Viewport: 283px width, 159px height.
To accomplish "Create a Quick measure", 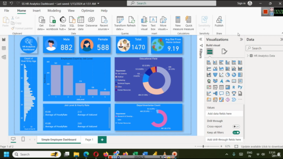I will pos(189,23).
